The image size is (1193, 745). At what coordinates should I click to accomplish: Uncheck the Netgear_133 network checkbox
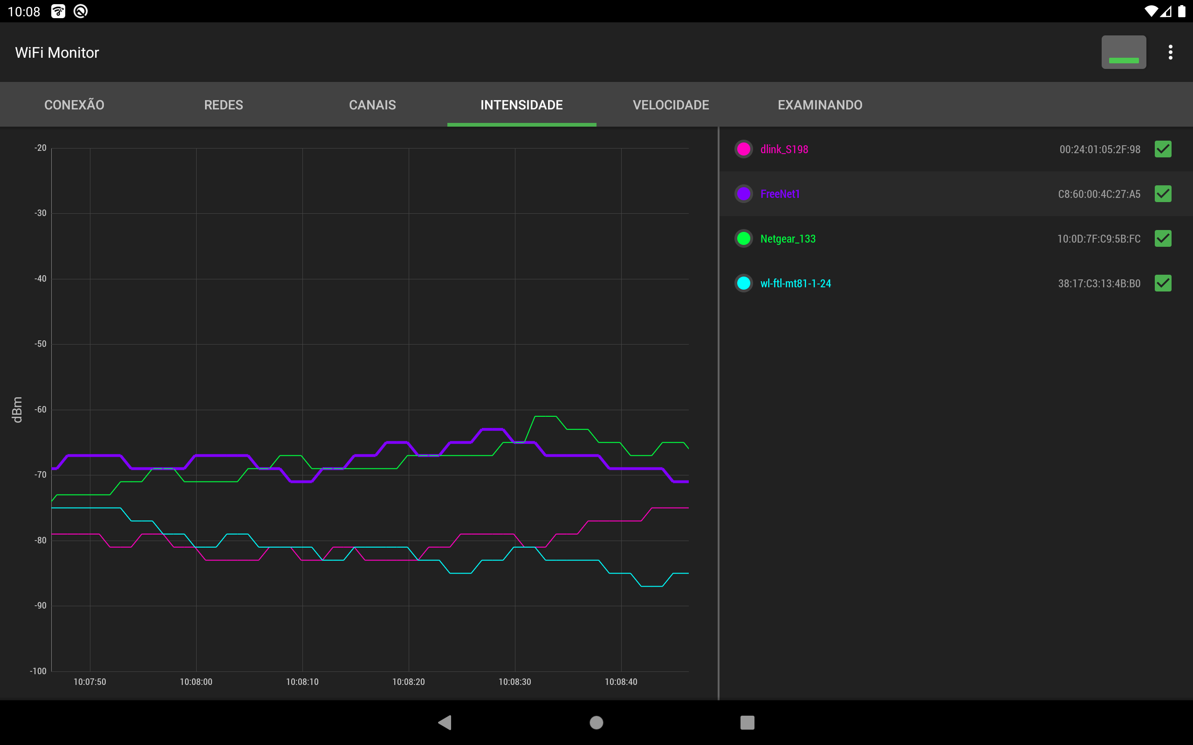pyautogui.click(x=1163, y=238)
